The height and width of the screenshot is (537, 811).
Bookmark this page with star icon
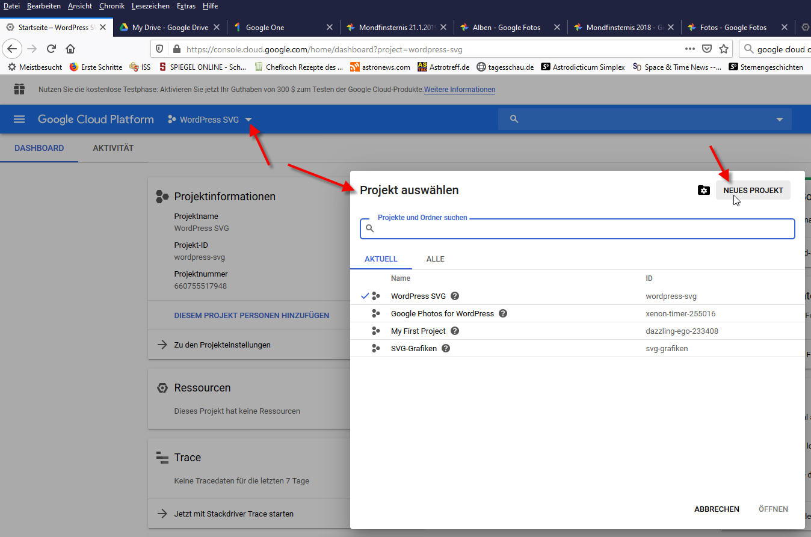[724, 49]
